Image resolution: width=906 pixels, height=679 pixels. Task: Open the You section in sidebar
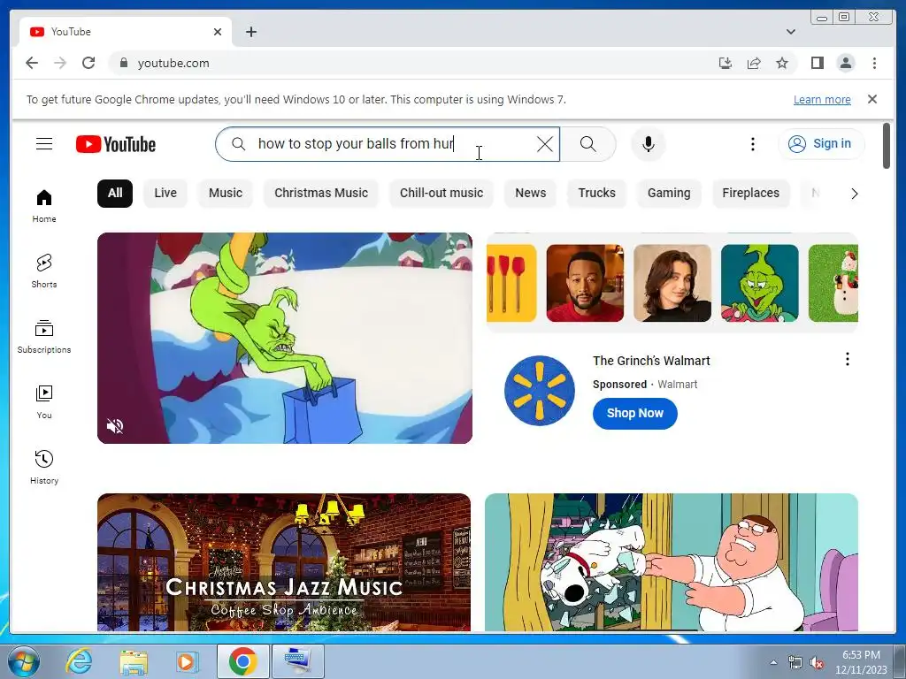coord(44,402)
